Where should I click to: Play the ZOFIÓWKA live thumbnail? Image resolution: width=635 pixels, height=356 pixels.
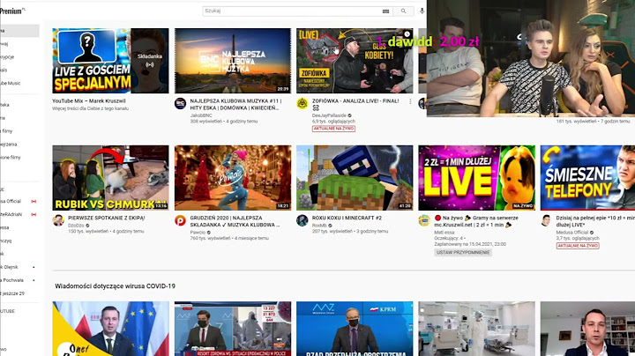355,61
